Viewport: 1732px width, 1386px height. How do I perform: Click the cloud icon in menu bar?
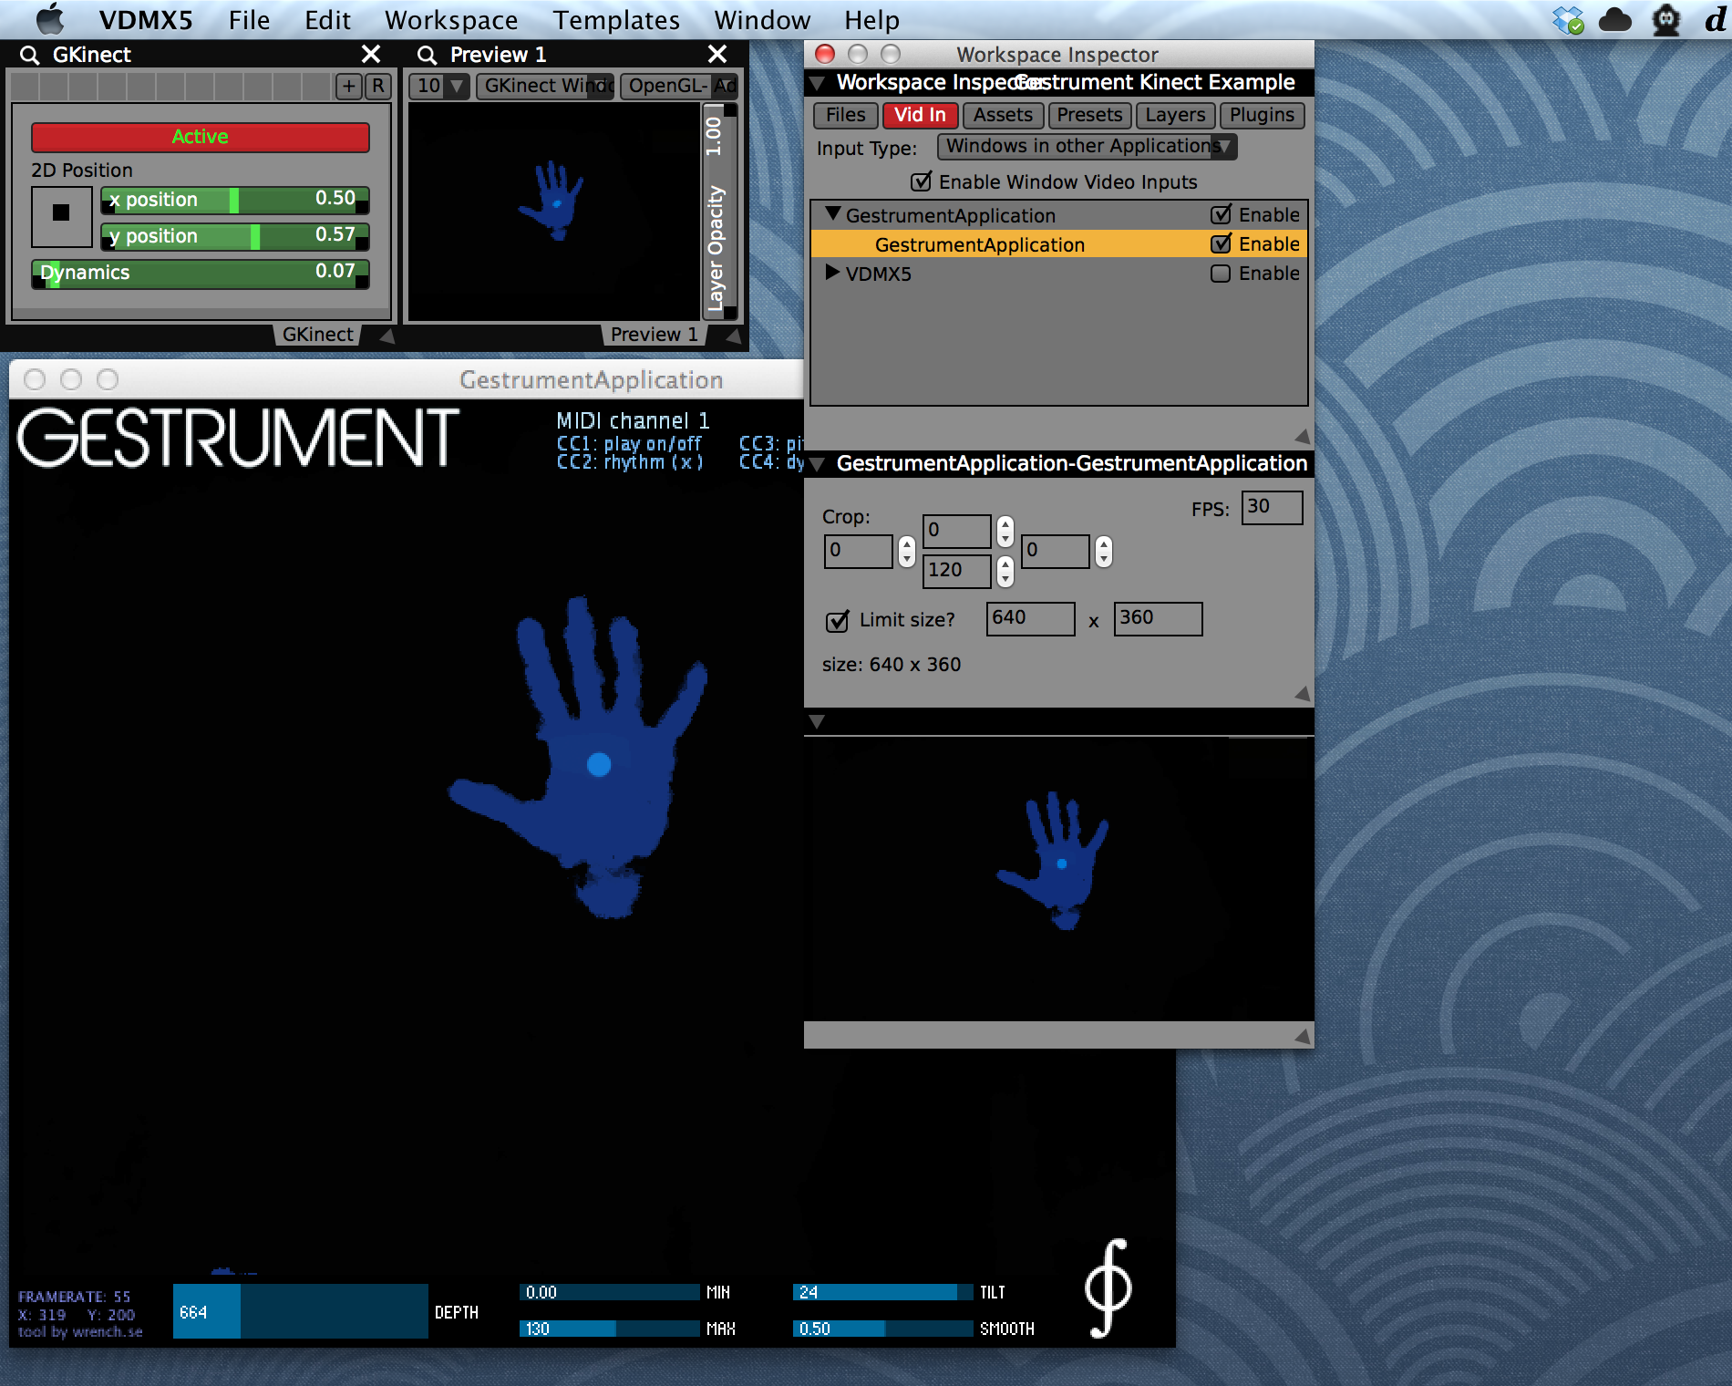tap(1614, 19)
